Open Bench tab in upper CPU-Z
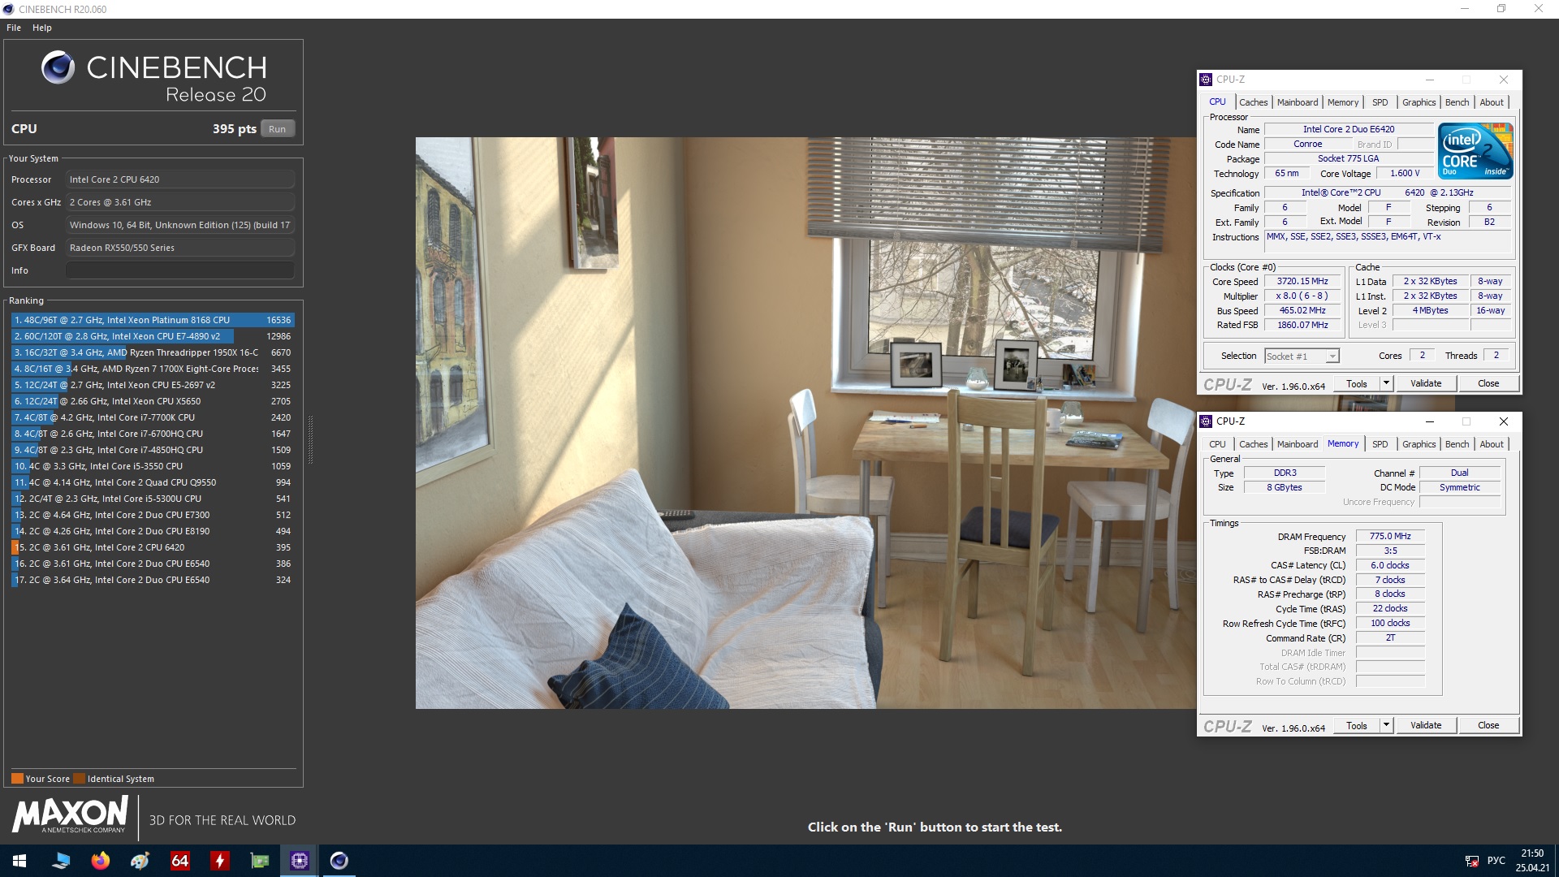The image size is (1559, 877). tap(1457, 102)
